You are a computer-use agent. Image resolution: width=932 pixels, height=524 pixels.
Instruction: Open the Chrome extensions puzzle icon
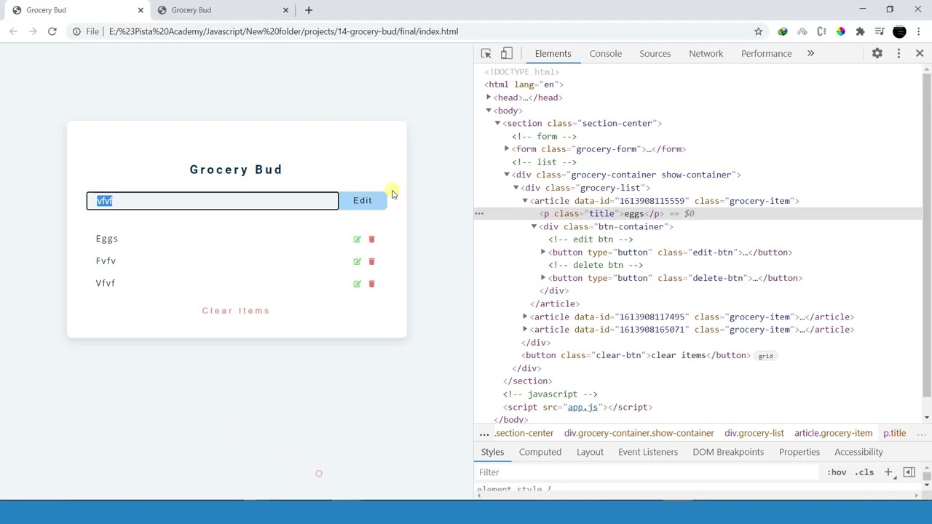[x=860, y=31]
